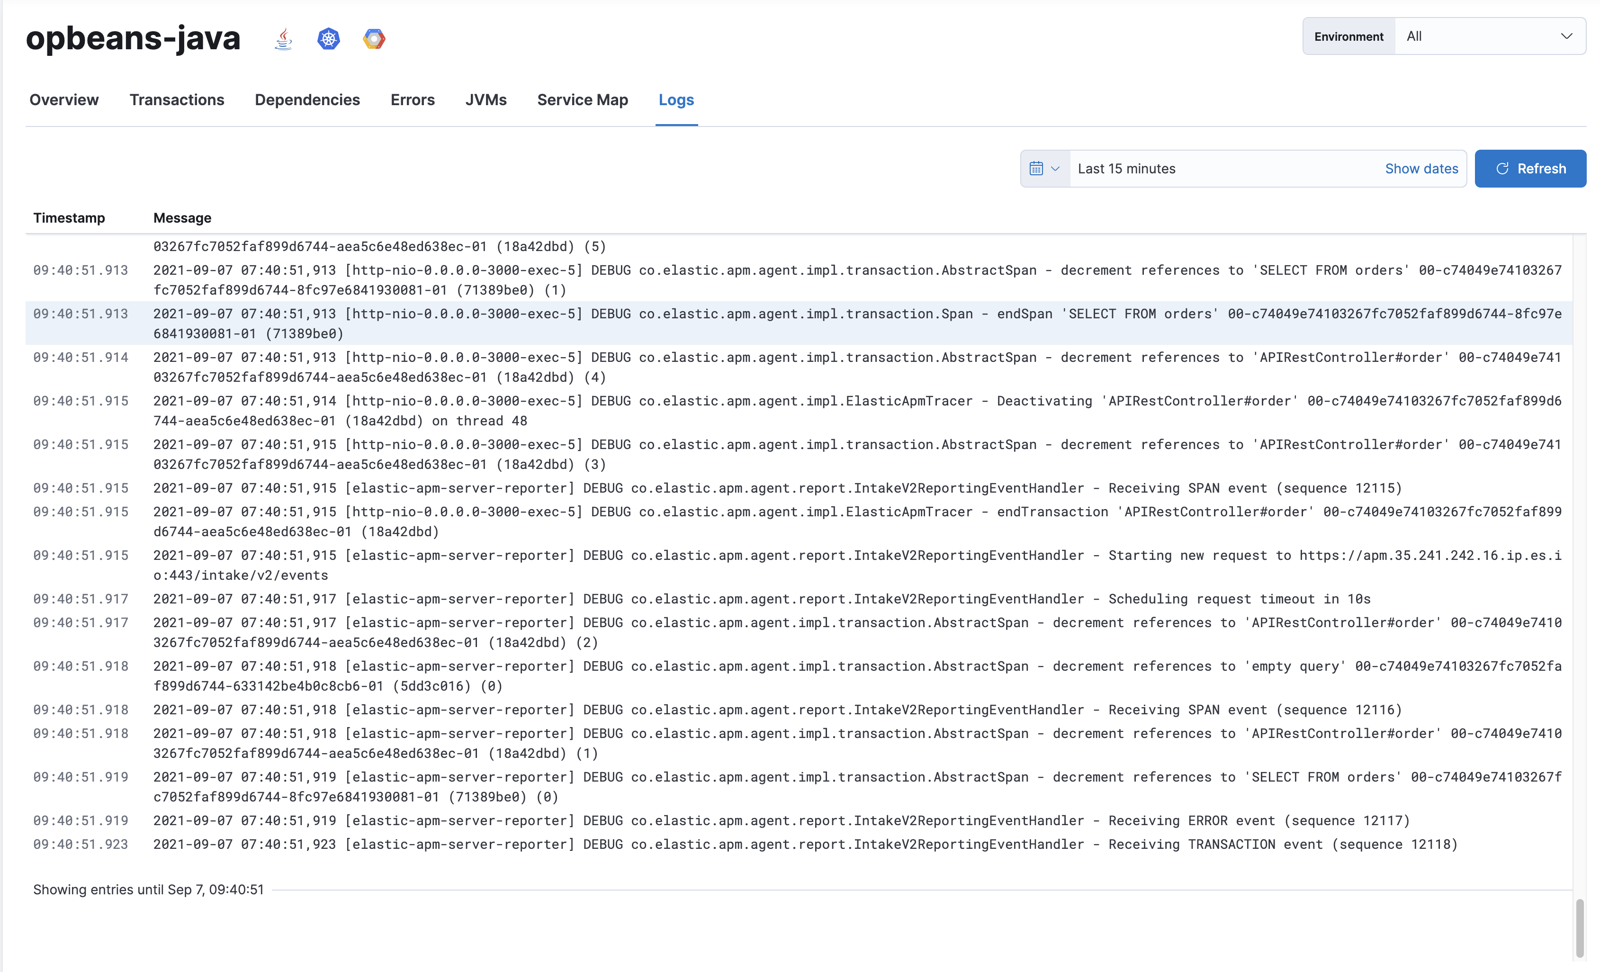Expand the quick time range chevron
Screen dimensions: 1600x972
click(x=1056, y=168)
